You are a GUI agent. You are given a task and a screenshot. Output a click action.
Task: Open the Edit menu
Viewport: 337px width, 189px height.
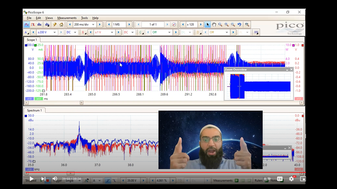tap(38, 18)
